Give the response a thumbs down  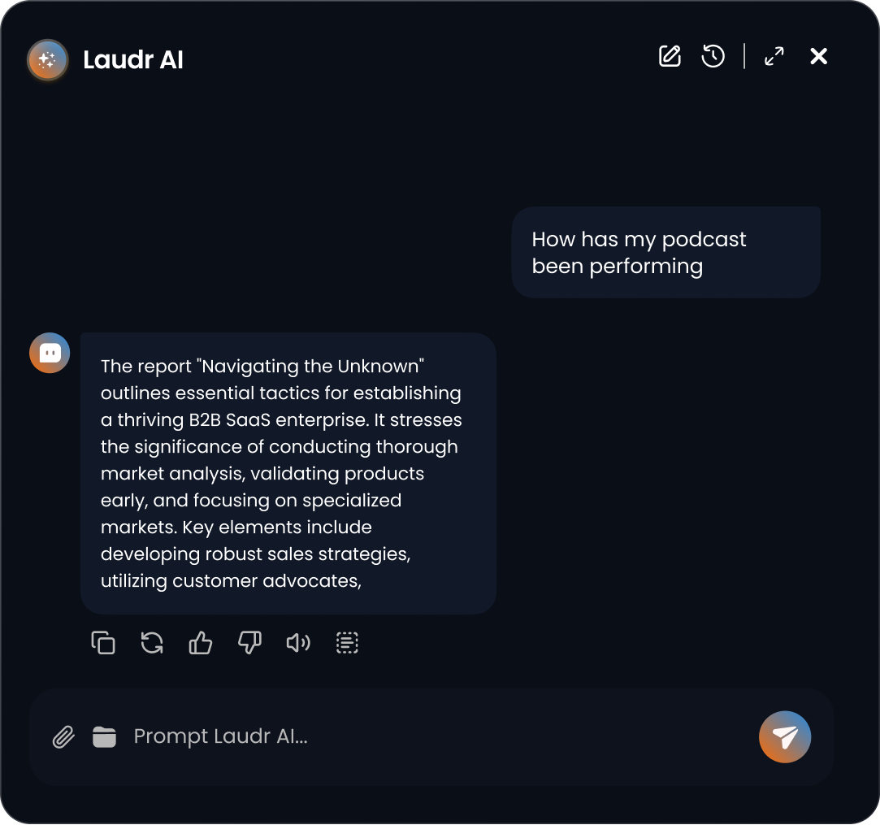coord(249,642)
